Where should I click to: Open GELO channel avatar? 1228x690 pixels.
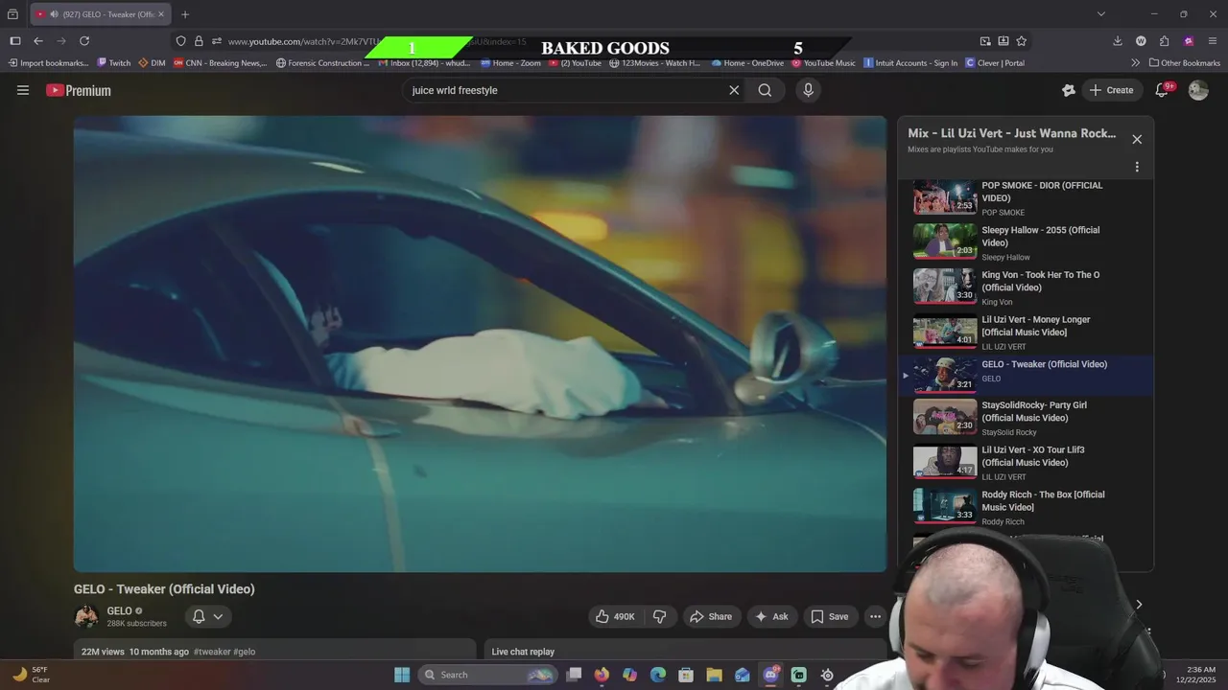coord(86,616)
